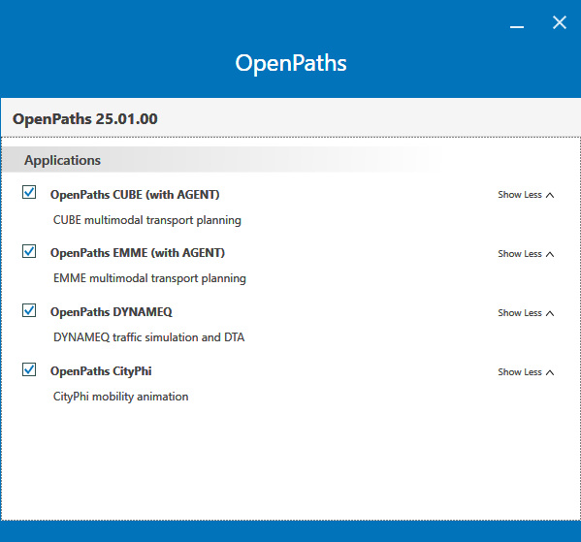Uncheck the OpenPaths CUBE (with AGENT) checkbox
This screenshot has width=581, height=542.
click(29, 192)
